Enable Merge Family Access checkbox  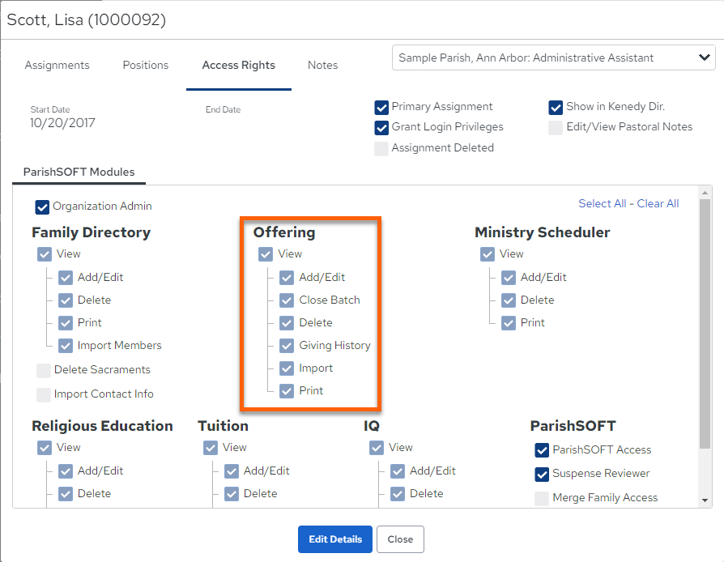click(x=542, y=498)
